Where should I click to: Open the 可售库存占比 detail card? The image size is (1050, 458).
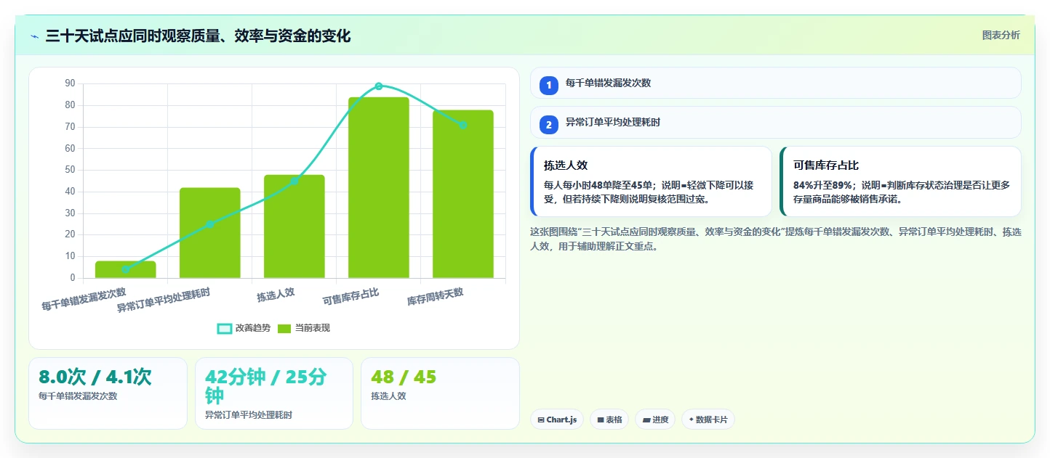point(900,181)
